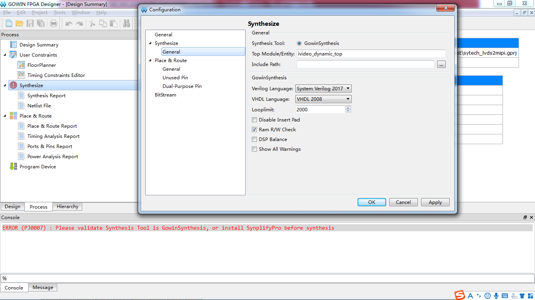Click the Include Path input field

(365, 64)
